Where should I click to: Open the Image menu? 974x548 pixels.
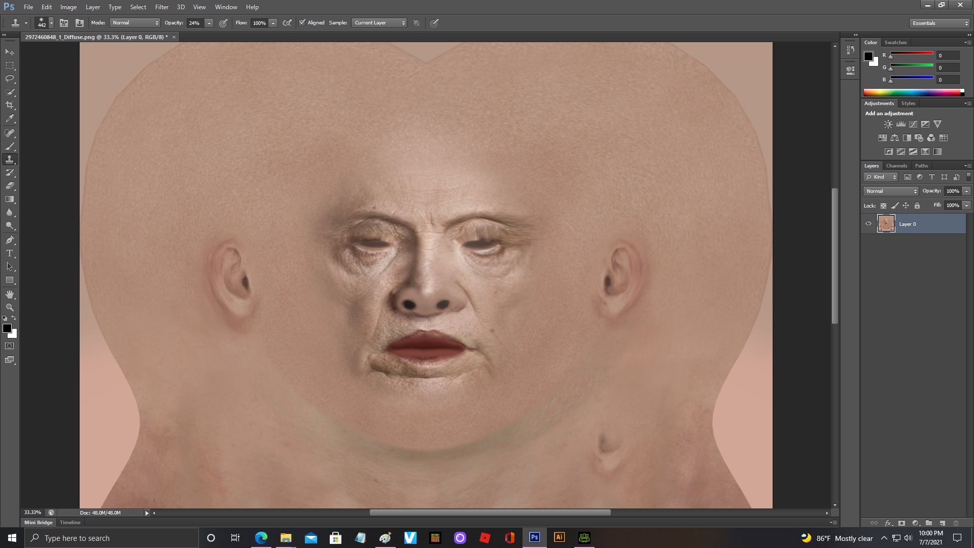click(x=68, y=7)
